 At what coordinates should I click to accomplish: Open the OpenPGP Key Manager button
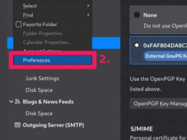click(x=158, y=103)
